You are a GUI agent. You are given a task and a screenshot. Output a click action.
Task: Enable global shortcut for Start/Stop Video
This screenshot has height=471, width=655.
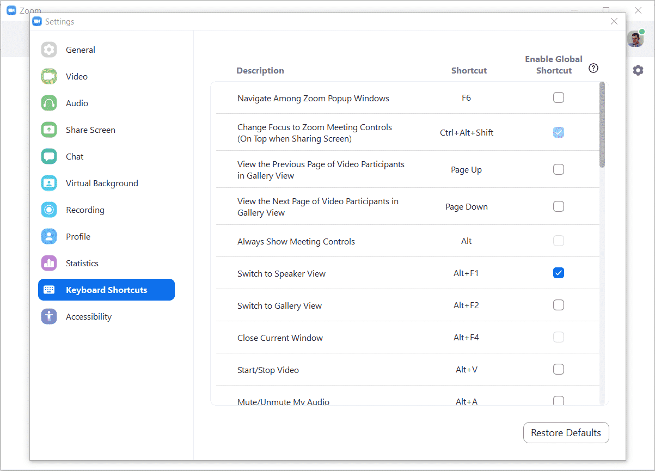pos(558,369)
